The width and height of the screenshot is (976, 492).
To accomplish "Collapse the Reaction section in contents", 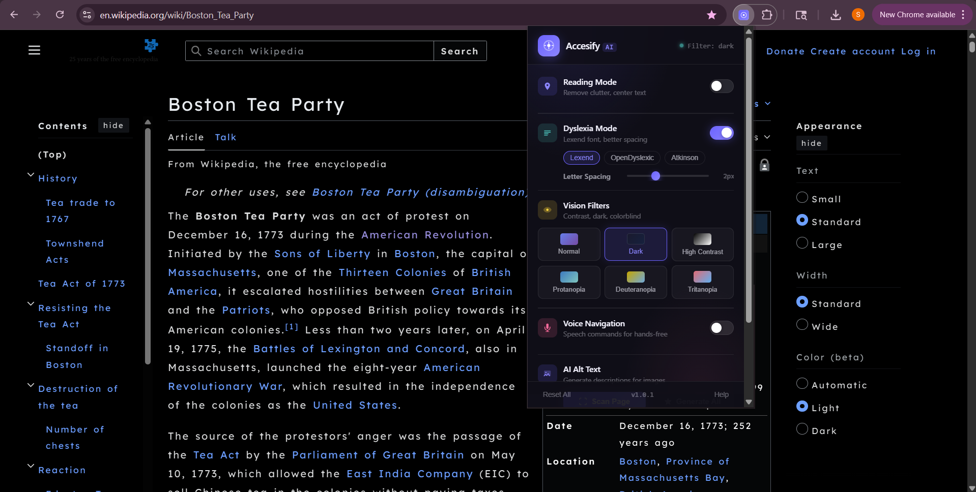I will coord(31,466).
